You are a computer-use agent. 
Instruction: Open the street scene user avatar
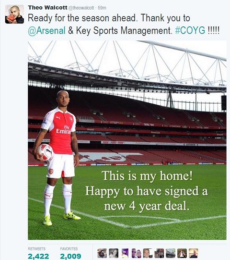coord(159,253)
